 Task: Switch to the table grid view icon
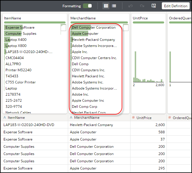point(106,6)
